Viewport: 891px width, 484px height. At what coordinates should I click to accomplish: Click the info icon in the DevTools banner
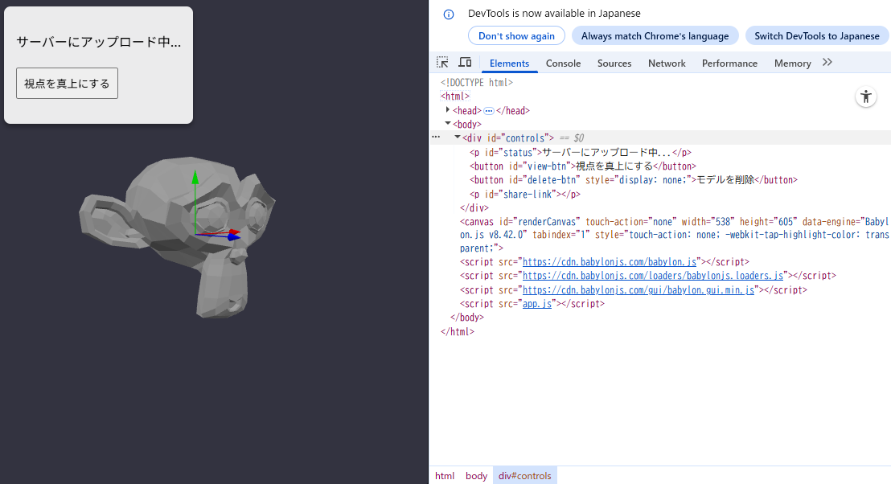coord(449,14)
